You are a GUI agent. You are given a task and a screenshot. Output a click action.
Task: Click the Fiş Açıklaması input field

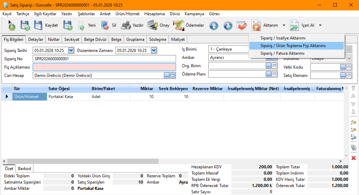(104, 67)
